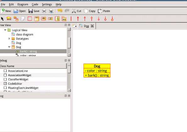Check the ClassifierWidget box
Image resolution: width=187 pixels, height=132 pixels.
[5, 79]
